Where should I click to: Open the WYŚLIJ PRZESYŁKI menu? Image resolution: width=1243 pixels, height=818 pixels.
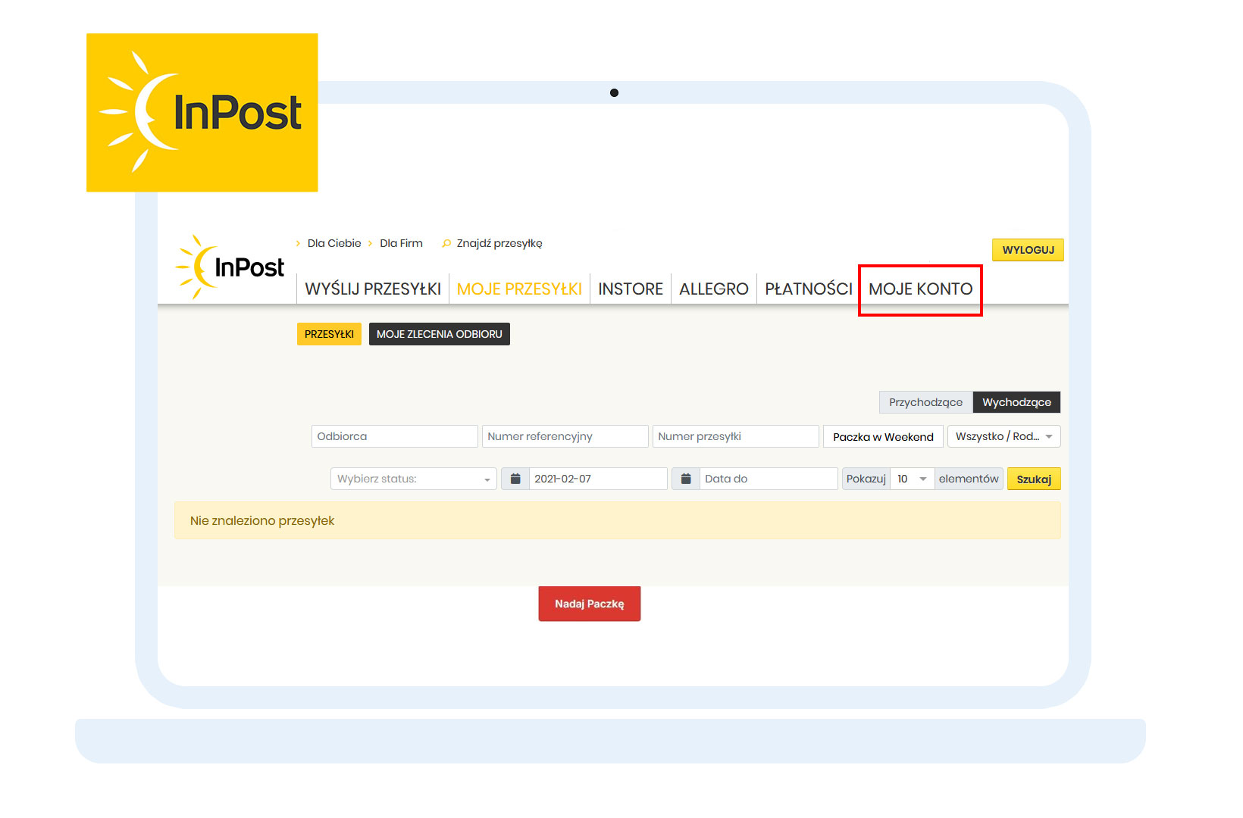click(373, 289)
